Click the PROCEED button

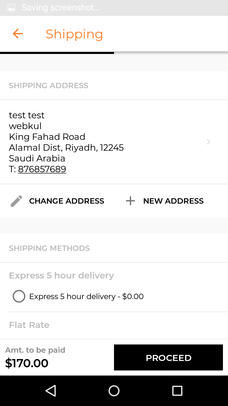[168, 357]
